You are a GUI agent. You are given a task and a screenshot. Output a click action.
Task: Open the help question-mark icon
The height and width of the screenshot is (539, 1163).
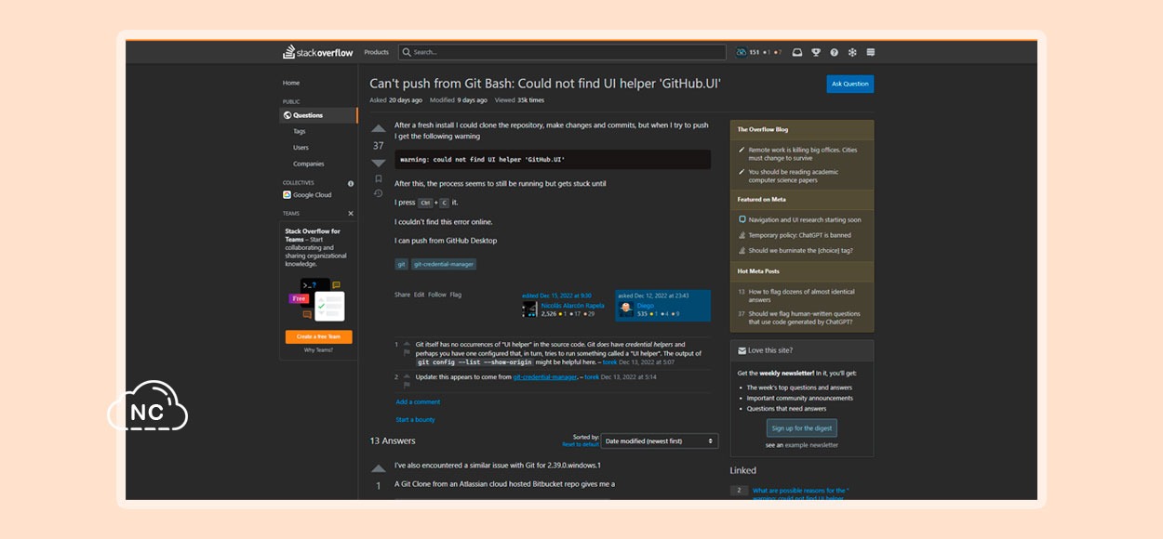pyautogui.click(x=834, y=52)
